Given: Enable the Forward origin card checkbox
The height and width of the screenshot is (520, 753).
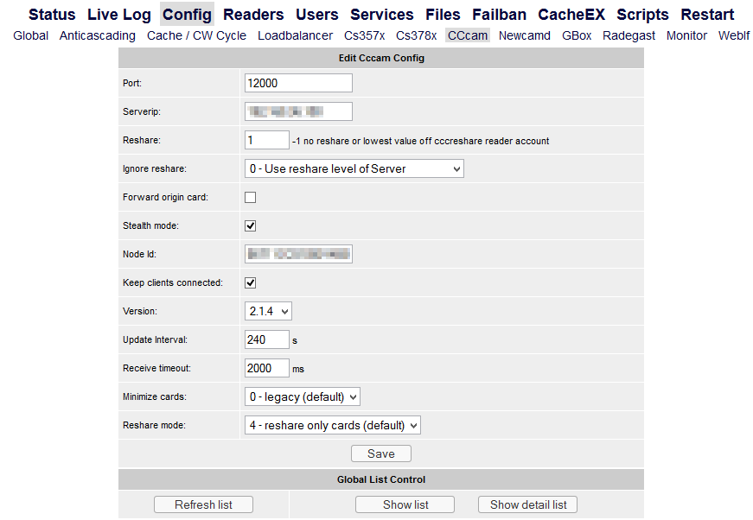Looking at the screenshot, I should (x=250, y=197).
